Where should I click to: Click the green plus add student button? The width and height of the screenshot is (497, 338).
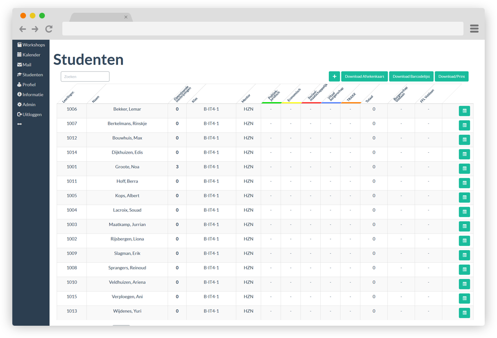point(334,77)
